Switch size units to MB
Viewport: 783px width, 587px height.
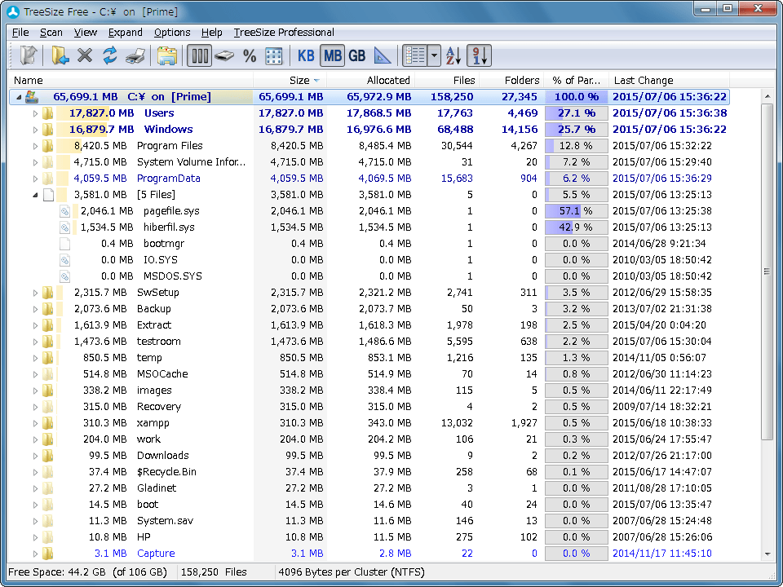333,55
